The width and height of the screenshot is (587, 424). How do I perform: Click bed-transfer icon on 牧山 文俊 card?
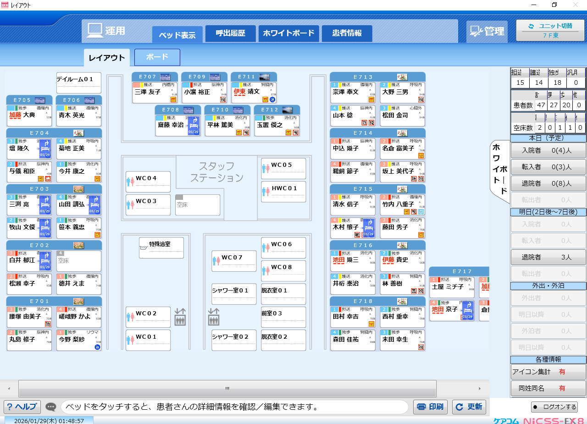pos(45,228)
